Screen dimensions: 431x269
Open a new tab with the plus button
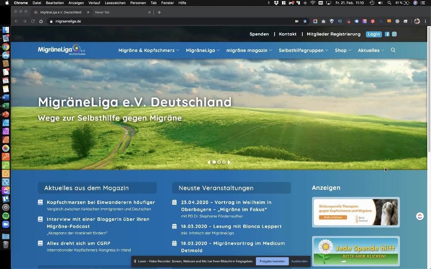[x=159, y=12]
